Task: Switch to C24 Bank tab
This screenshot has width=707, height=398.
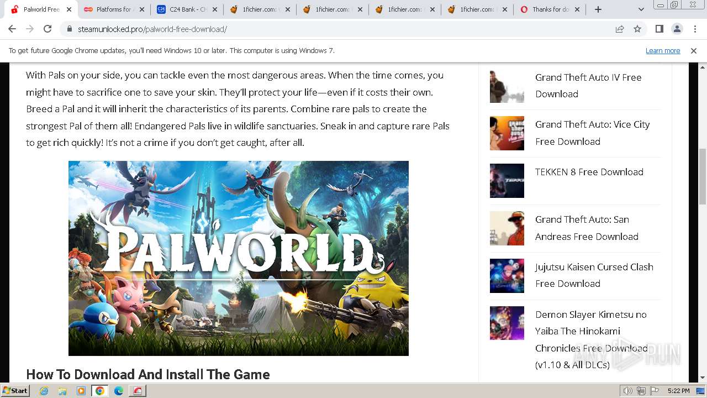Action: (x=187, y=9)
